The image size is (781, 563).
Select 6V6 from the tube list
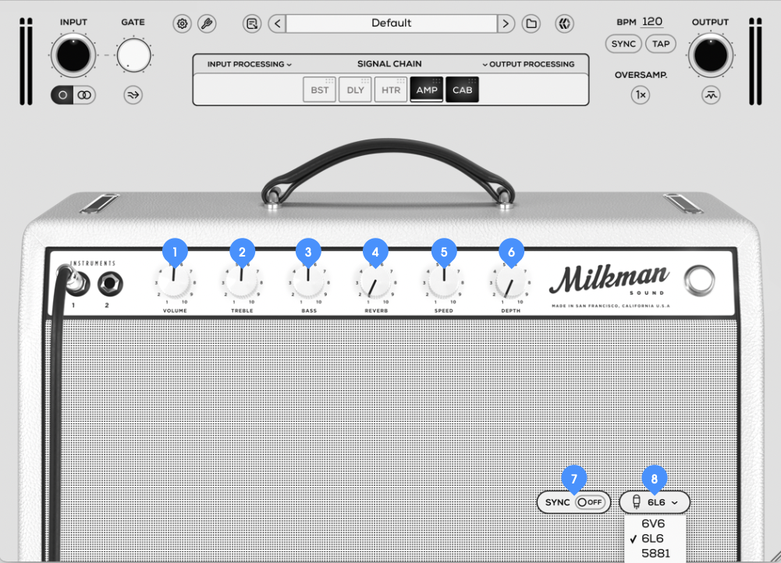click(653, 524)
